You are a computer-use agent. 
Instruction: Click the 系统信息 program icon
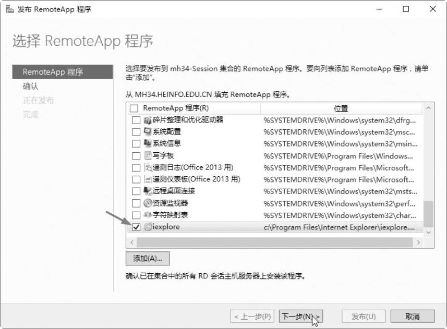pyautogui.click(x=148, y=143)
